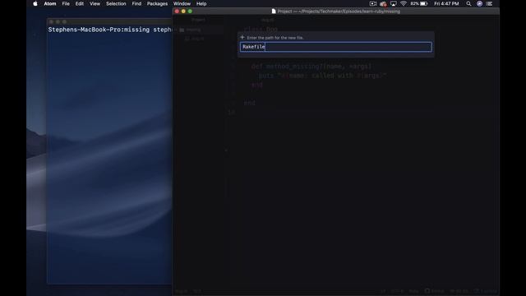This screenshot has width=526, height=296.
Task: Maximize Atom window with green button
Action: (190, 11)
